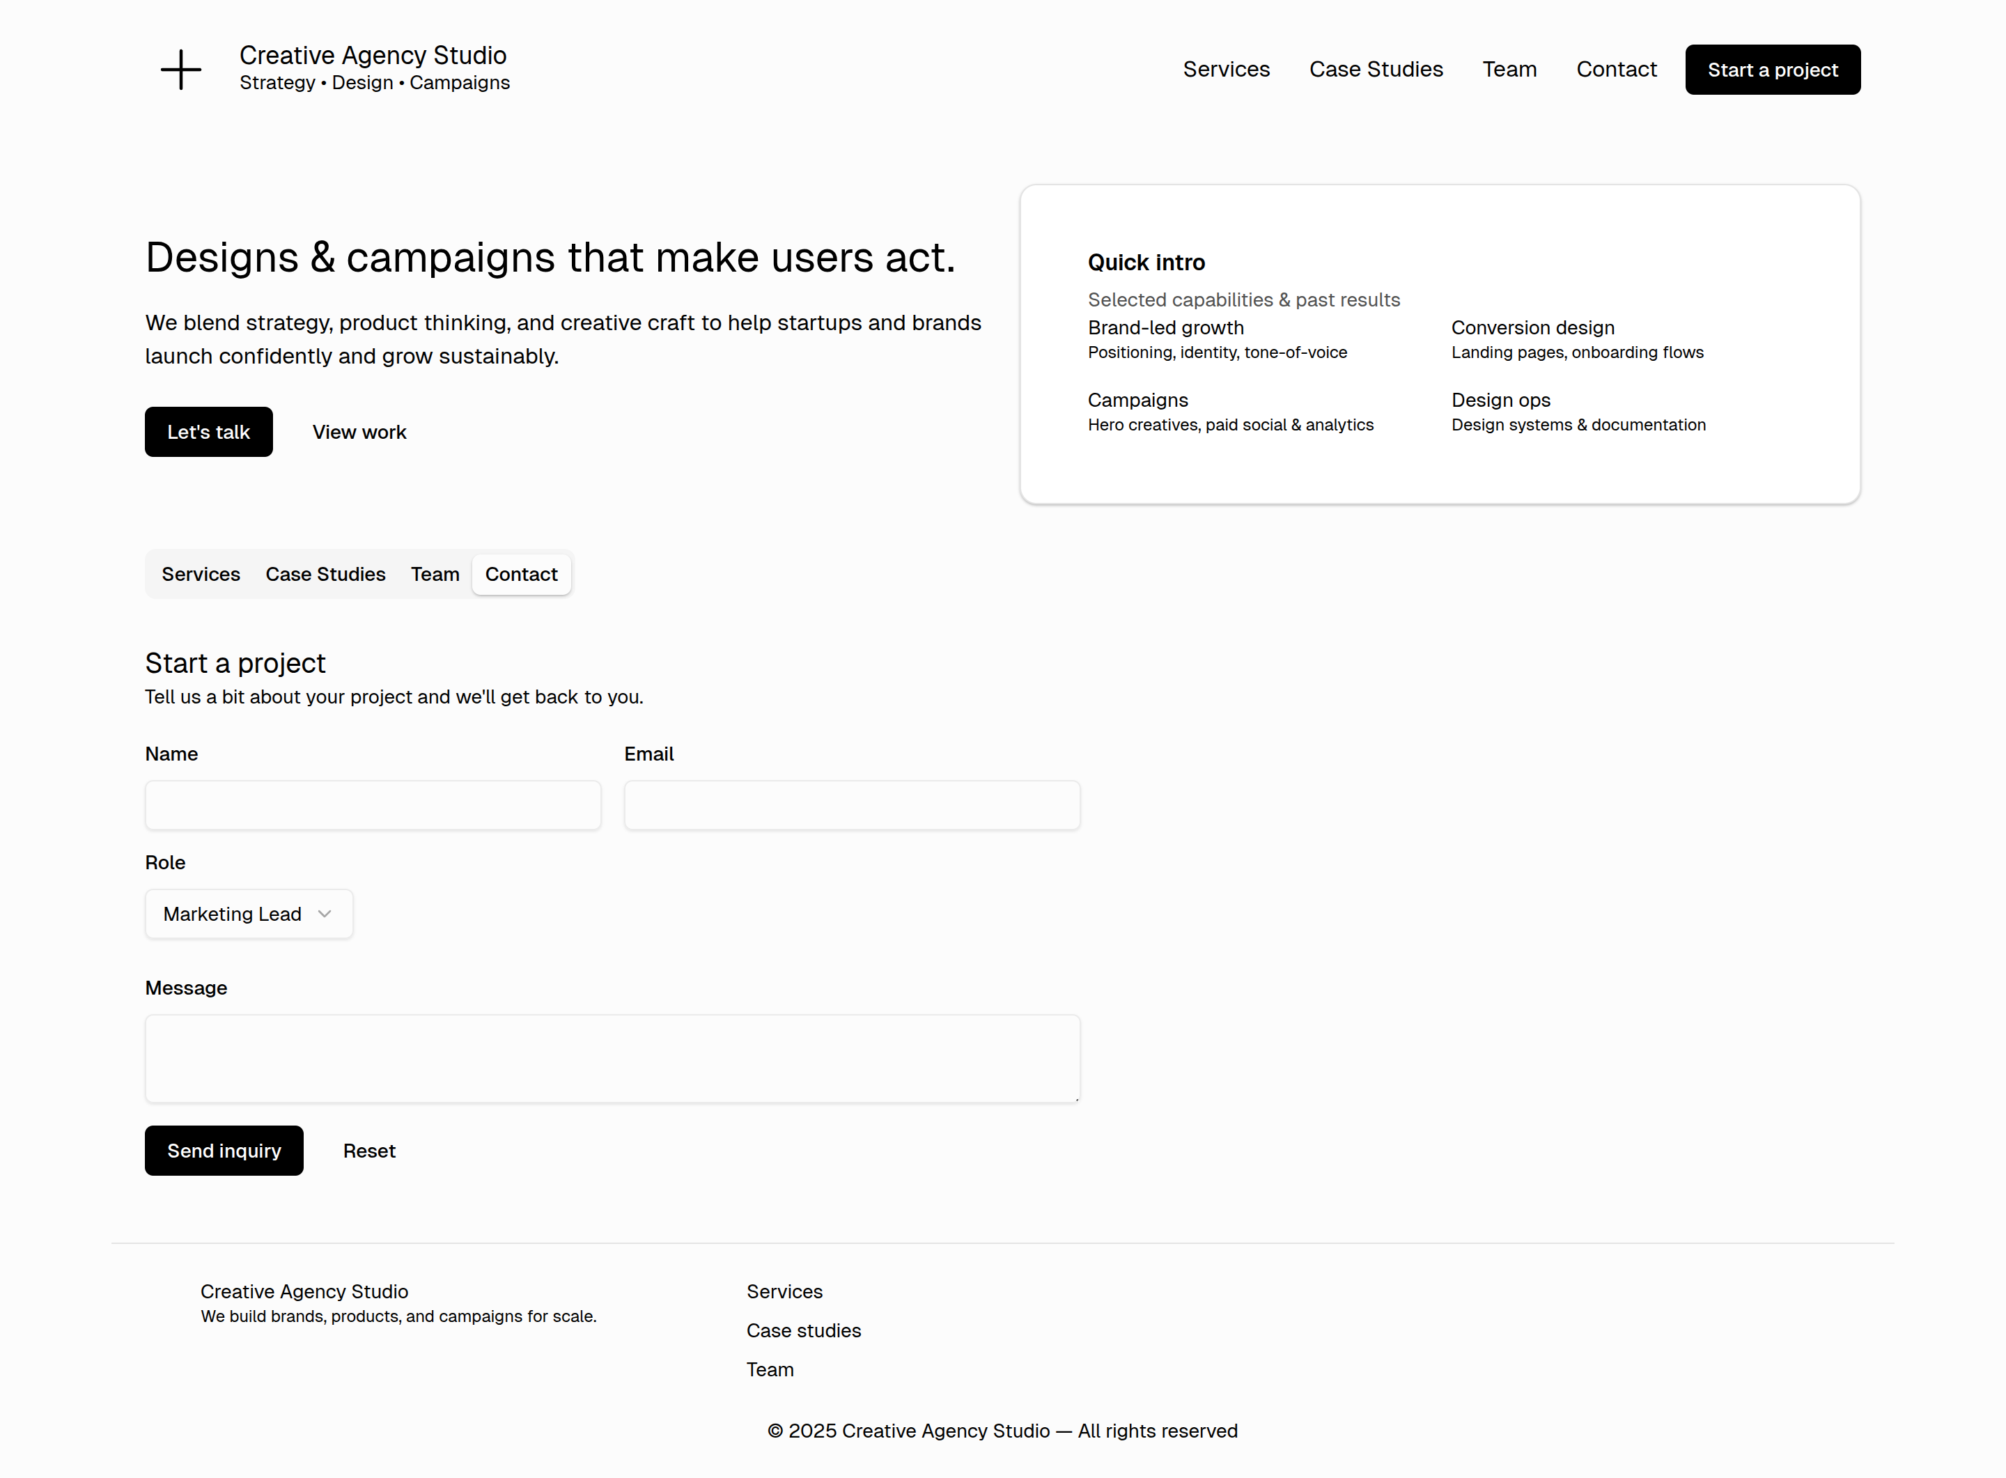Select the Team tab

point(435,575)
